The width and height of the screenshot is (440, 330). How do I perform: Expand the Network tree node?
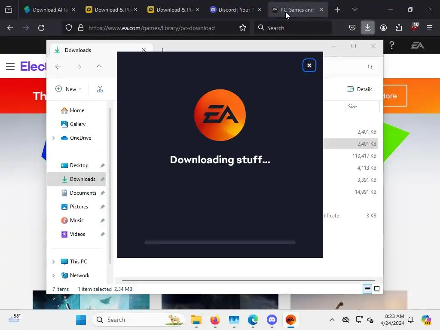tap(54, 275)
